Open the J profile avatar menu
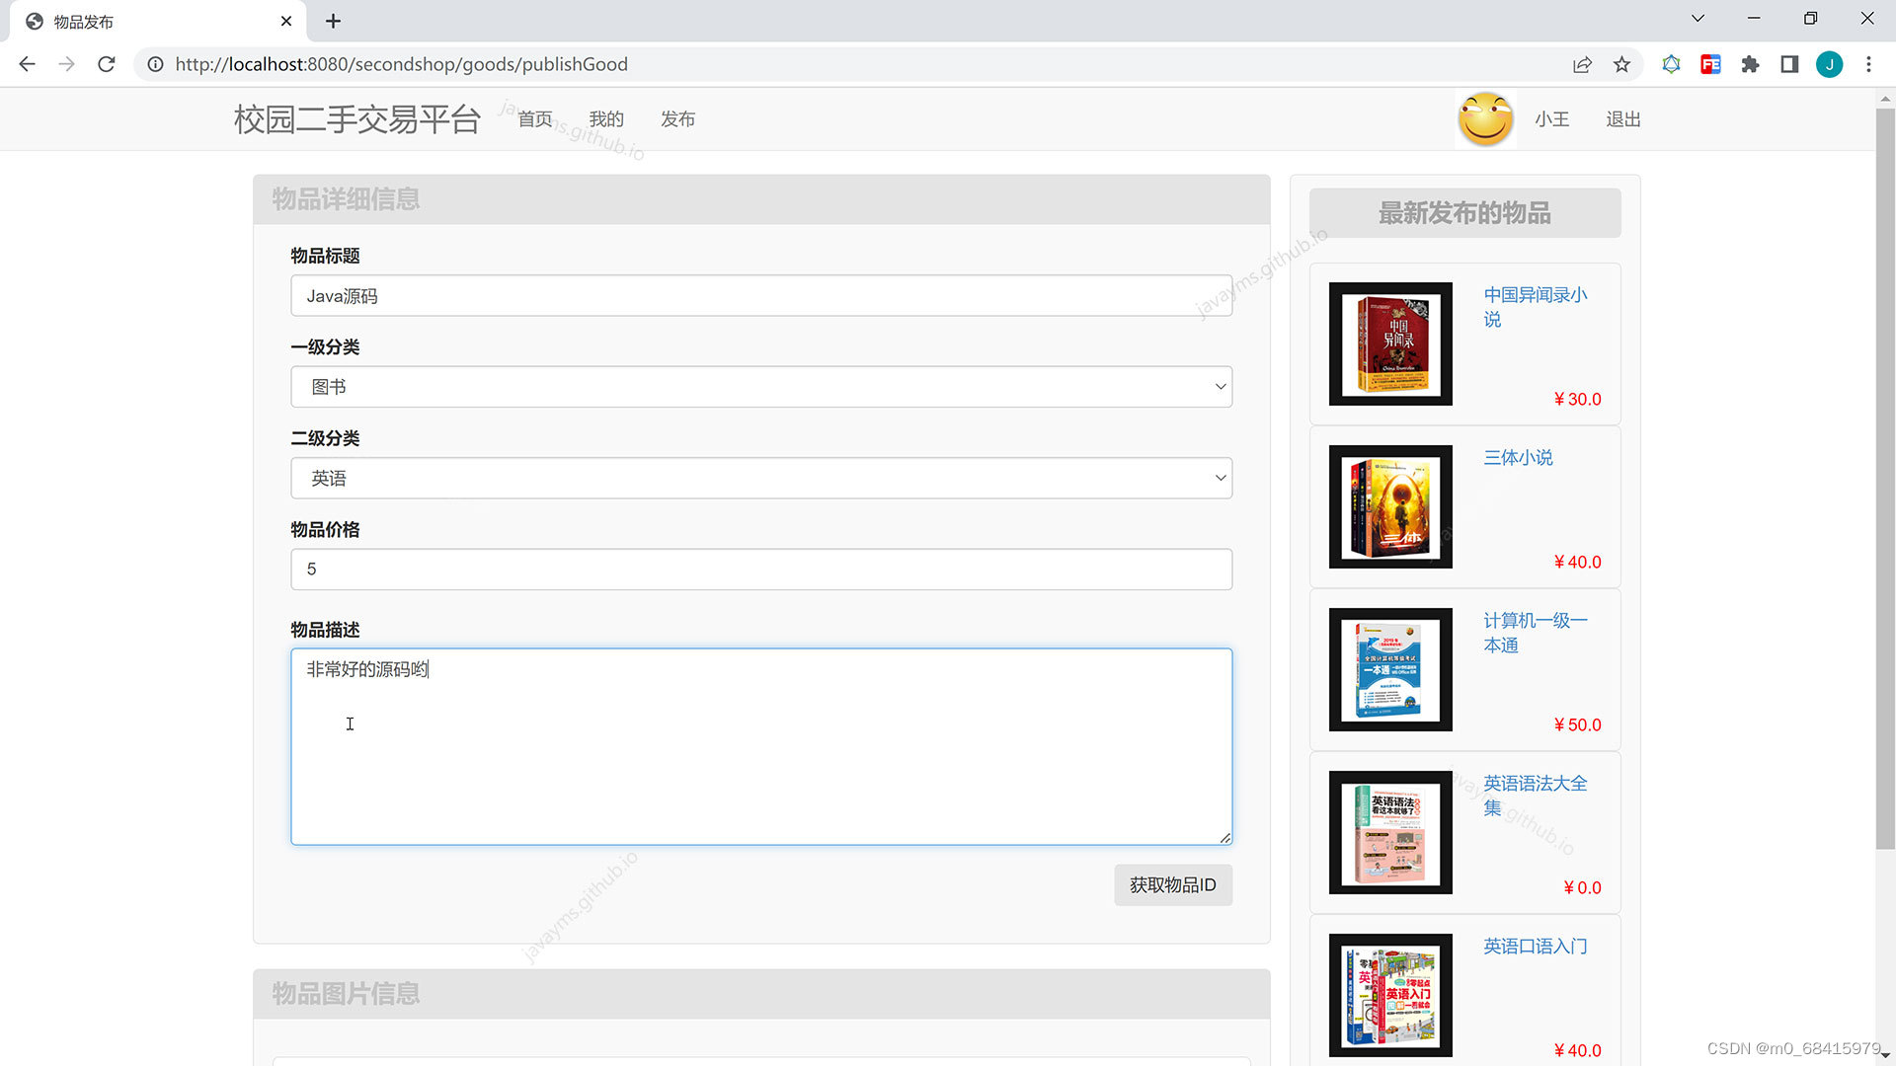The image size is (1896, 1066). tap(1829, 64)
